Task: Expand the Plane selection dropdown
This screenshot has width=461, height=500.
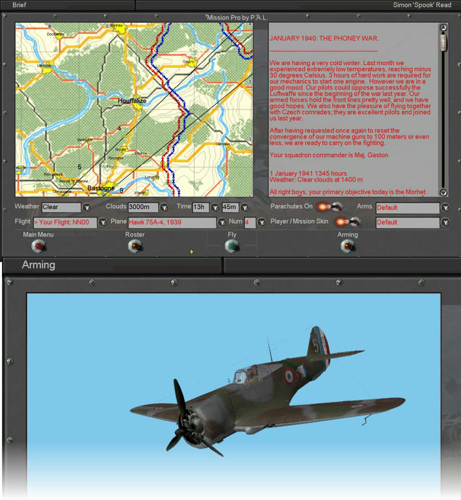Action: [222, 223]
